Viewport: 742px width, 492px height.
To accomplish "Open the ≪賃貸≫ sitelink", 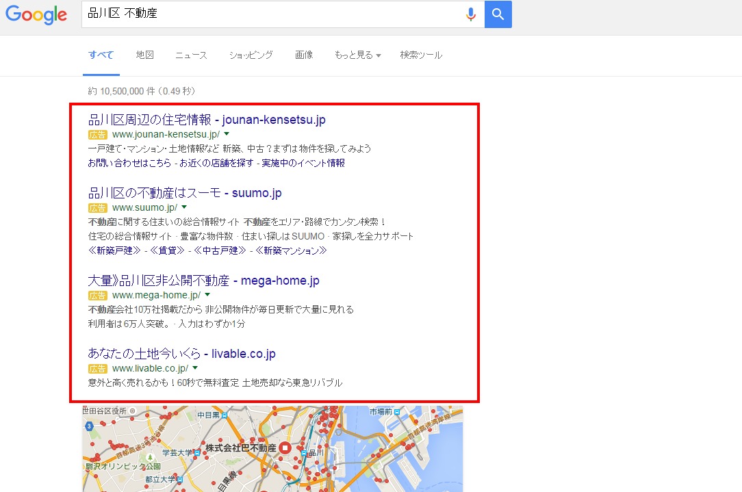I will (x=167, y=250).
